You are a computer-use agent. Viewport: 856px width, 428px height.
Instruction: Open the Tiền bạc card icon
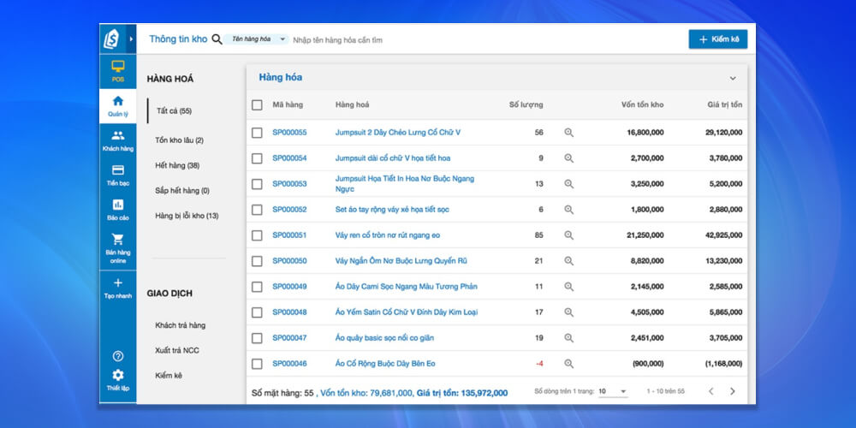point(118,169)
